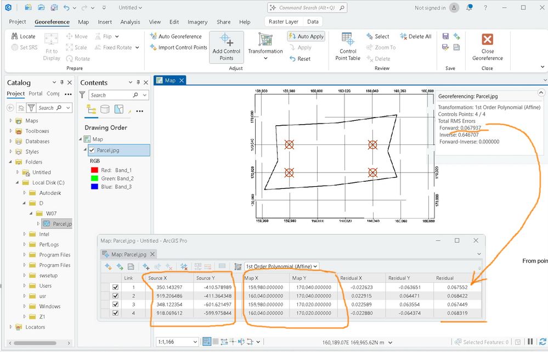Select Locators item in Catalog

[x=35, y=327]
